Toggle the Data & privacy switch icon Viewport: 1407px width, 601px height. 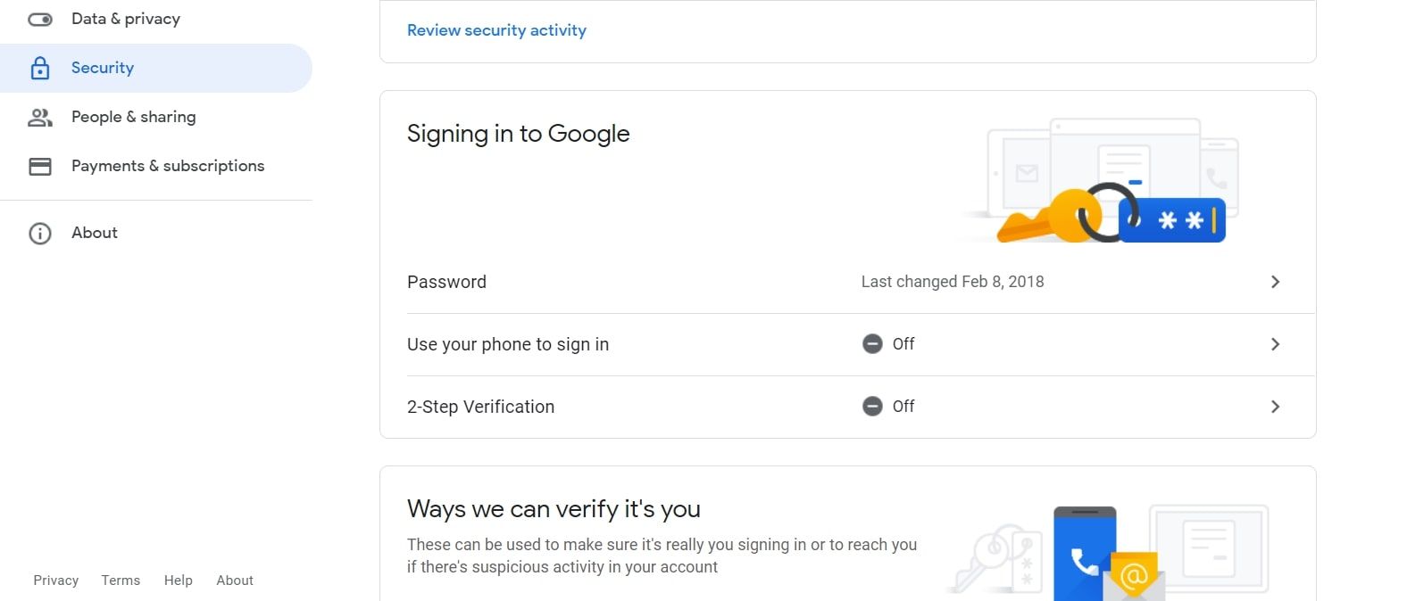(x=40, y=18)
